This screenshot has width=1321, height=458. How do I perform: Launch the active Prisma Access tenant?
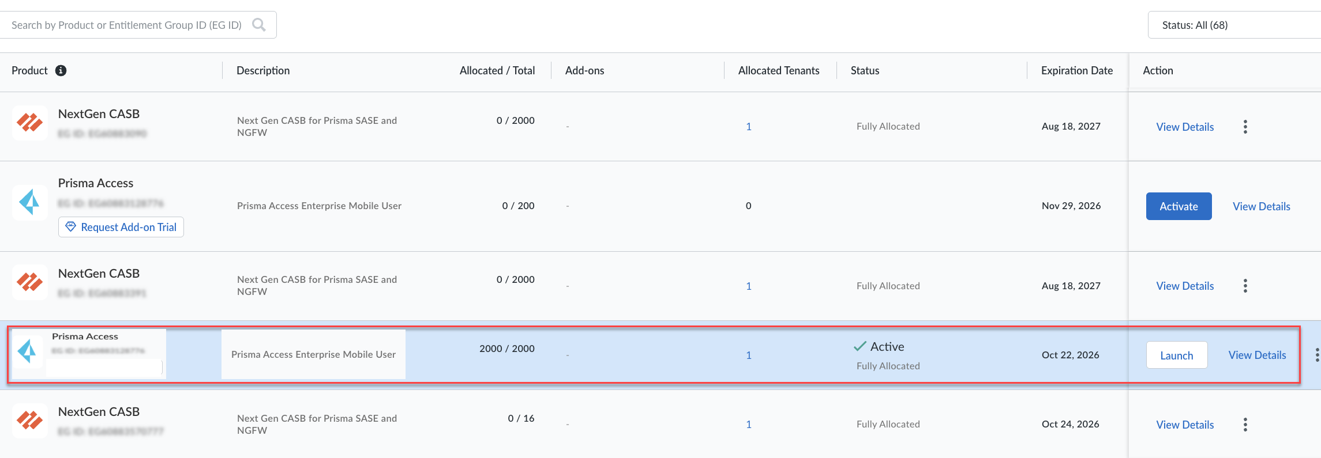(x=1176, y=355)
